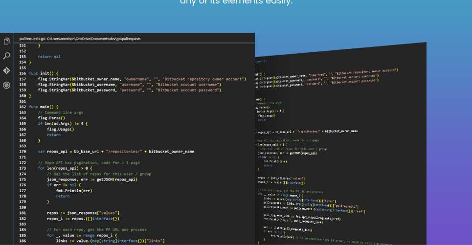Click line number 162 in the gutter
Viewport: 472px width, 245px height.
(22, 107)
